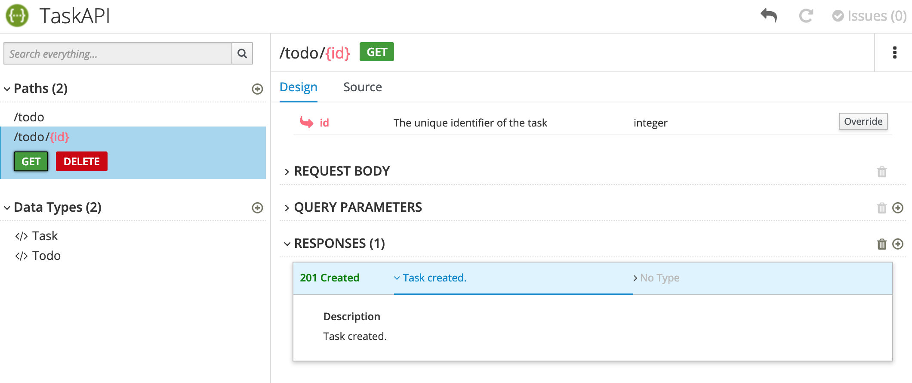Open the kebab menu next to the GET endpoint

point(895,53)
